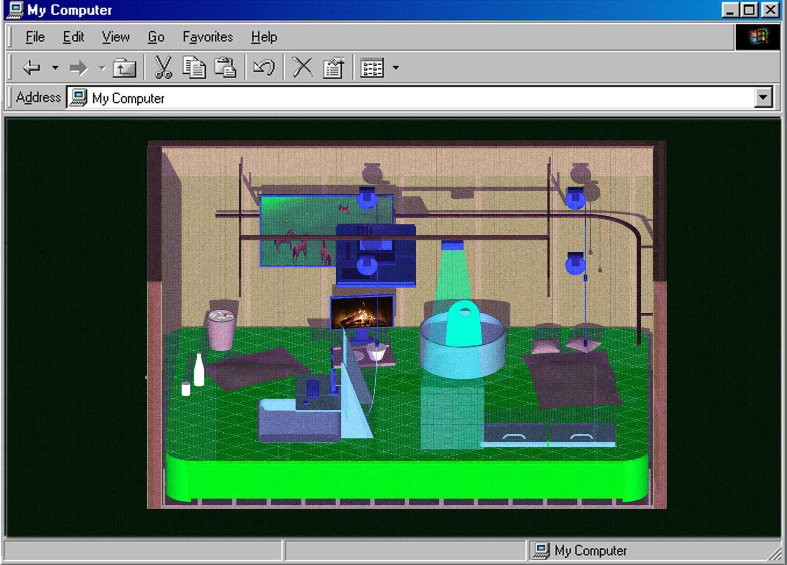Screen dimensions: 787x565
Task: Click the Back arrow toolbar button
Action: point(31,68)
